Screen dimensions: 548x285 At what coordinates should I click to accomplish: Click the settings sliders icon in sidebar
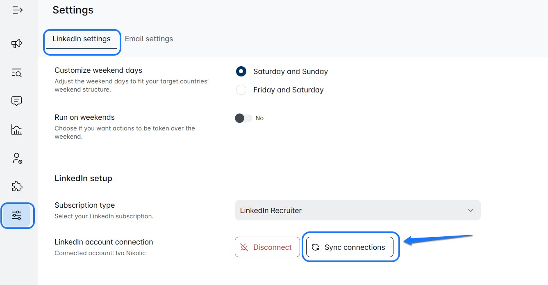point(17,215)
